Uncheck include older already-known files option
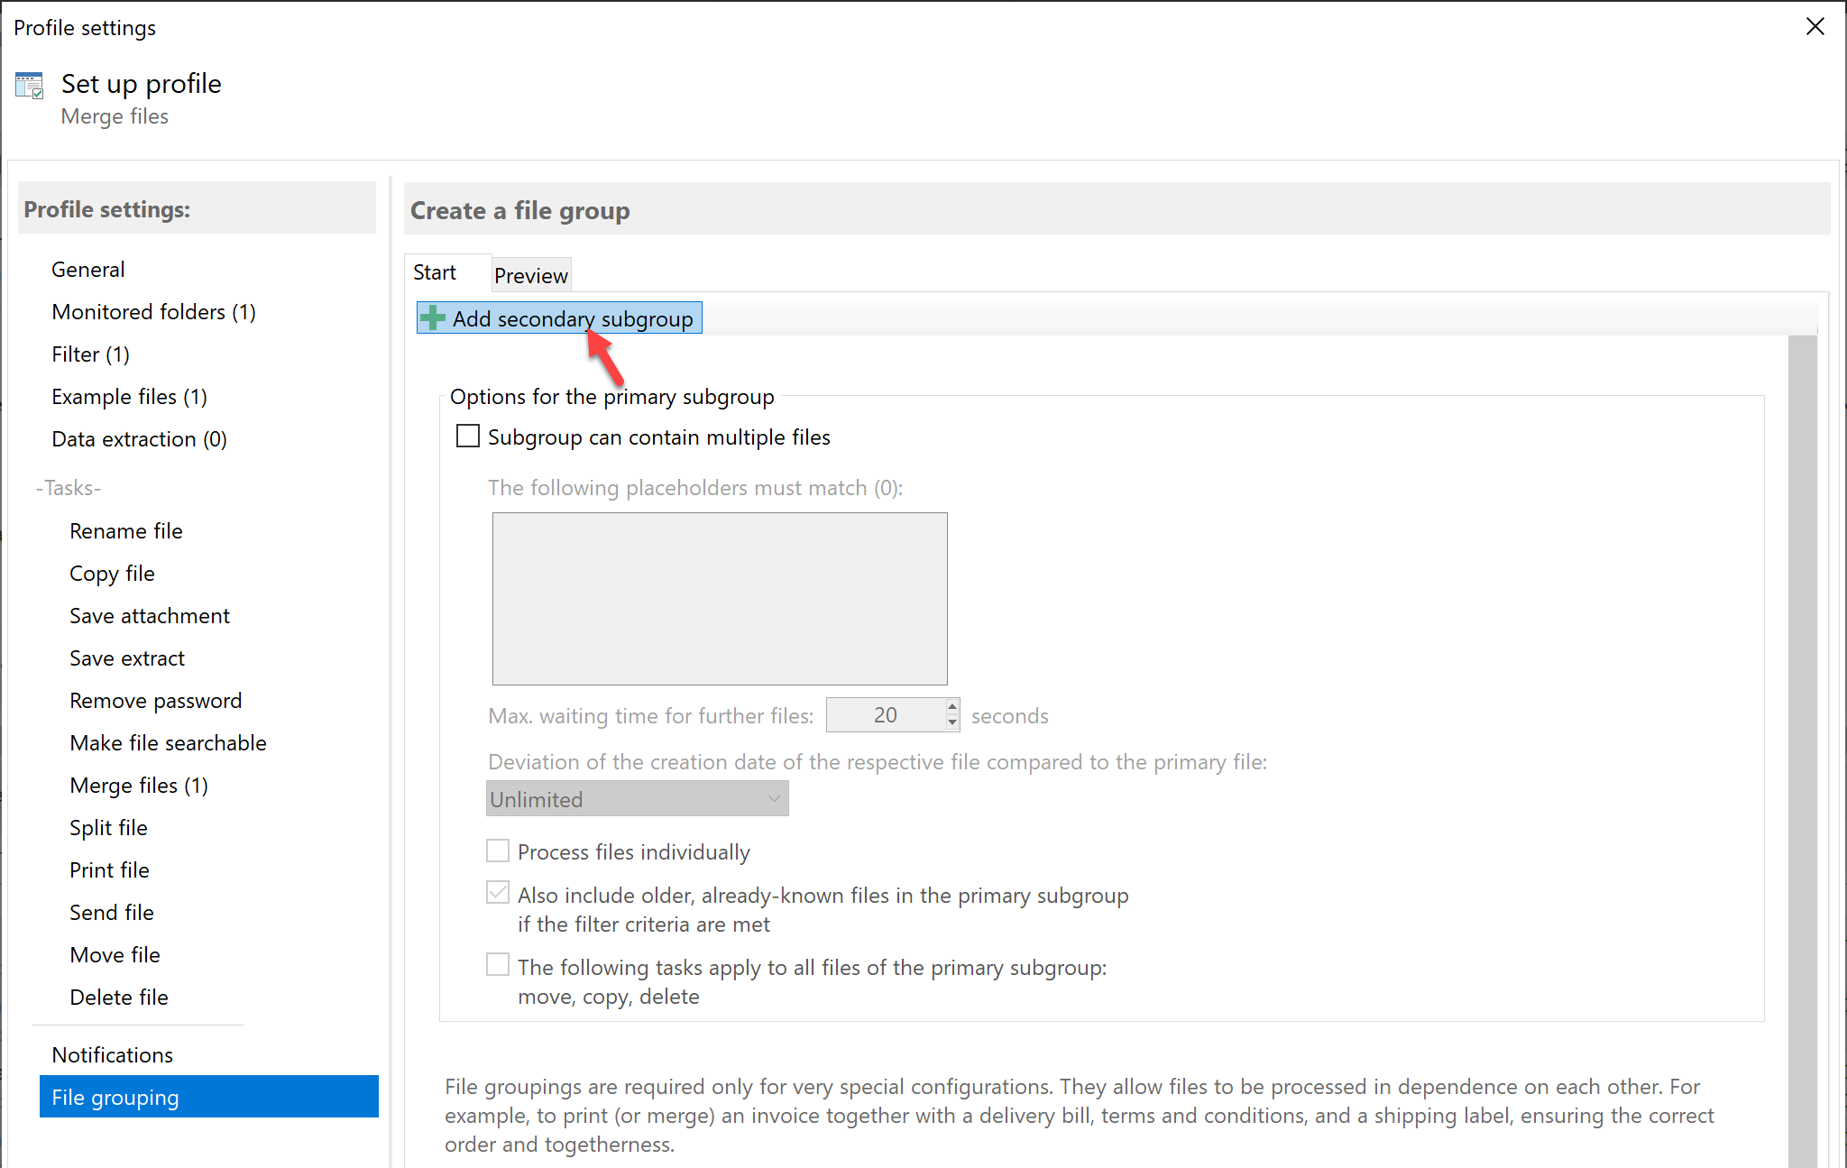The width and height of the screenshot is (1847, 1168). click(x=498, y=892)
